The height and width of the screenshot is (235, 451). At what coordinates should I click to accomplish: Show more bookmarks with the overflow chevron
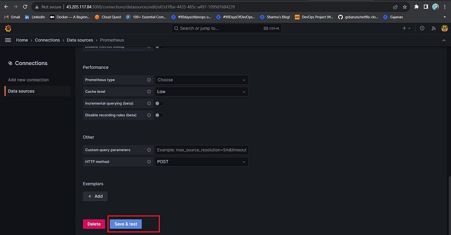coord(445,17)
